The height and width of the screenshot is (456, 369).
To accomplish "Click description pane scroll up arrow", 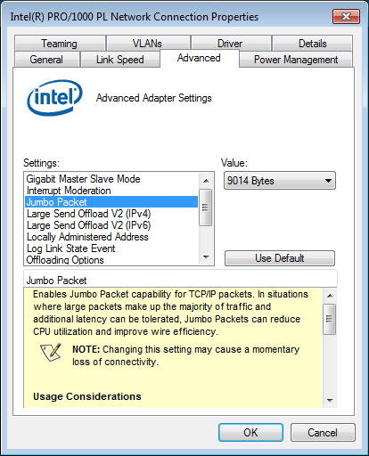I will tap(330, 296).
